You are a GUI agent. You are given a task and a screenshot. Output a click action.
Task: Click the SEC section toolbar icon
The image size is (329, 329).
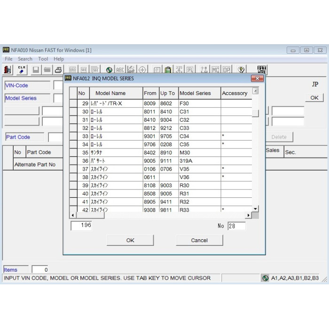pos(84,70)
